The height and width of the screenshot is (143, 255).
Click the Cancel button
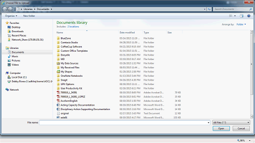(241, 128)
